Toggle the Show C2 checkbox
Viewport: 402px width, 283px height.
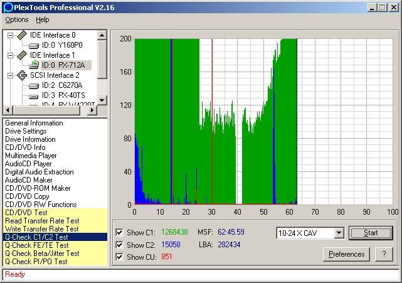(119, 245)
